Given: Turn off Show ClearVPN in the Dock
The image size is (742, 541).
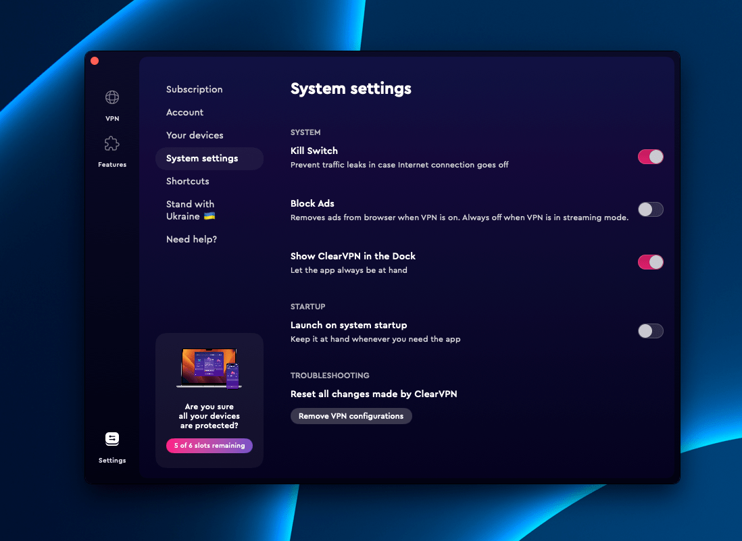Looking at the screenshot, I should click(650, 262).
